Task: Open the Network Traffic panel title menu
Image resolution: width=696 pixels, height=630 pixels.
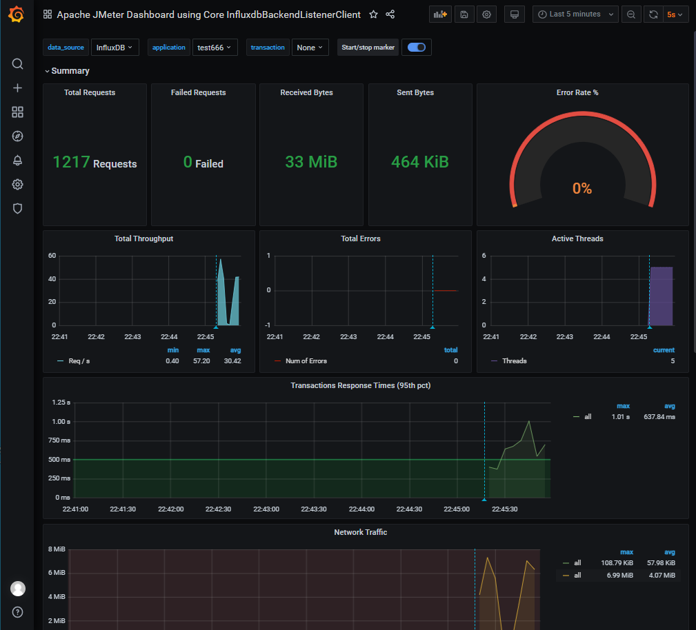Action: pos(361,532)
